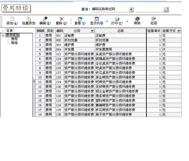The height and width of the screenshot is (161, 189).
Task: Click 费用赔偿 title label
Action: (x=16, y=8)
